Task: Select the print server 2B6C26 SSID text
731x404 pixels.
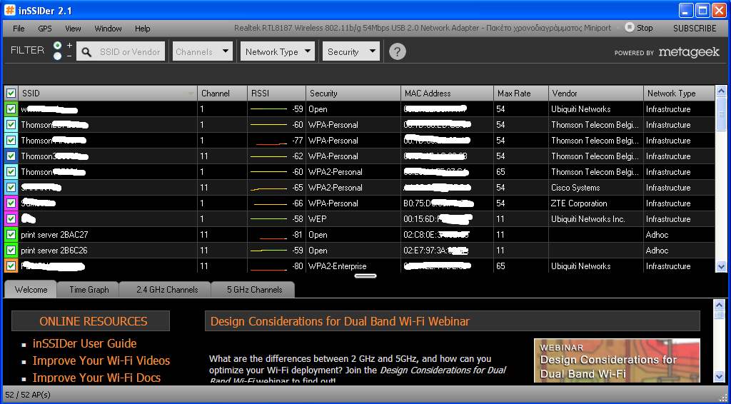Action: (x=54, y=251)
